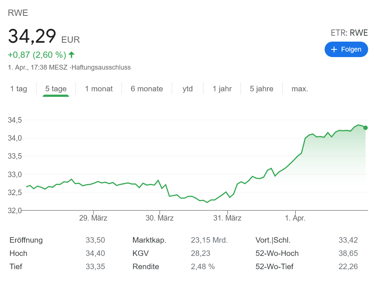Click the Folgen button to follow RWE

coord(346,49)
